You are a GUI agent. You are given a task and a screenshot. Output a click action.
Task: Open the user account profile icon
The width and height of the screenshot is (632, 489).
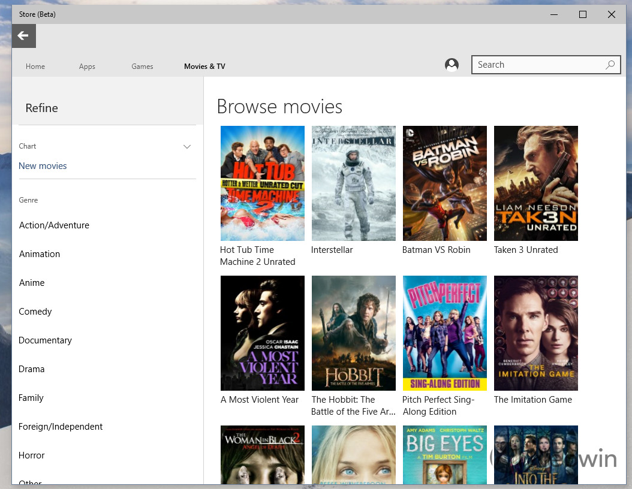pyautogui.click(x=452, y=65)
